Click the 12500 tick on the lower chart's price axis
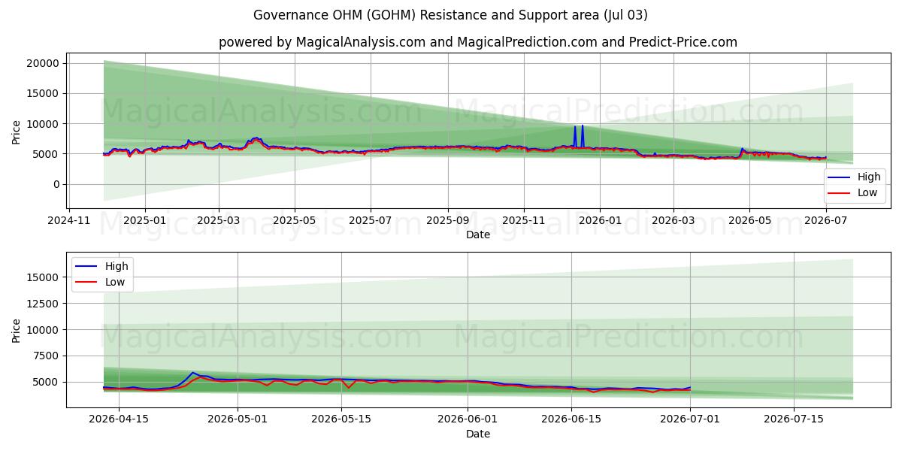 point(44,304)
